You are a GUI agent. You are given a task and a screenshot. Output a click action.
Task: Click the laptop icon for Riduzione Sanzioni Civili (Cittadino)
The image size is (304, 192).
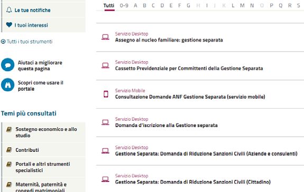[x=105, y=179]
